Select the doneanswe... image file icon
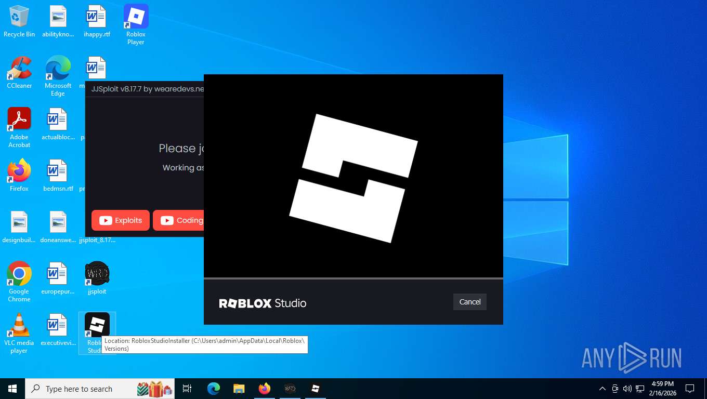Viewport: 707px width, 399px height. (x=58, y=228)
